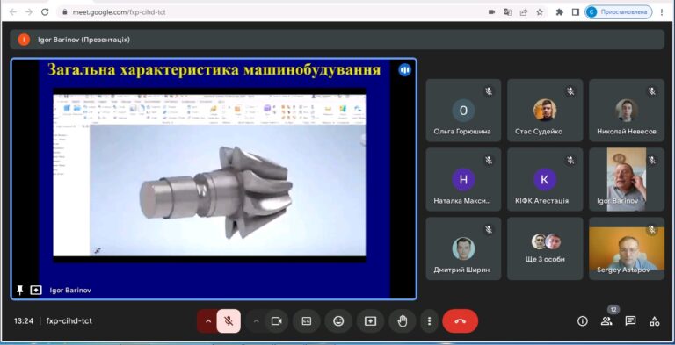Click muted mic icon on Николай Невесов tile
Viewport: 675px width, 345px height.
pos(652,91)
